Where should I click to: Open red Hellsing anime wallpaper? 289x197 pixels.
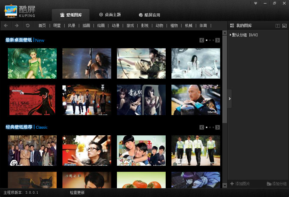tap(32, 100)
